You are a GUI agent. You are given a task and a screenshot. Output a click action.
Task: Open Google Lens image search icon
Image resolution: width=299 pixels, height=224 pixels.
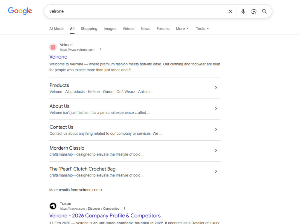[254, 11]
